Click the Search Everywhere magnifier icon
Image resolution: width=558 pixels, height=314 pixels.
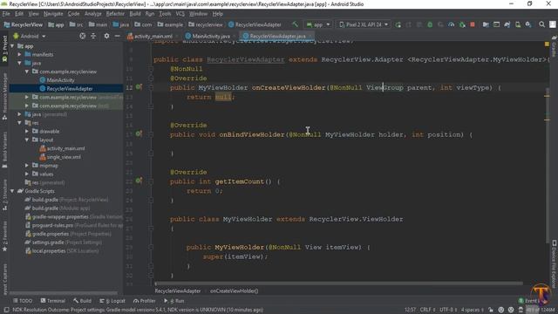point(541,24)
